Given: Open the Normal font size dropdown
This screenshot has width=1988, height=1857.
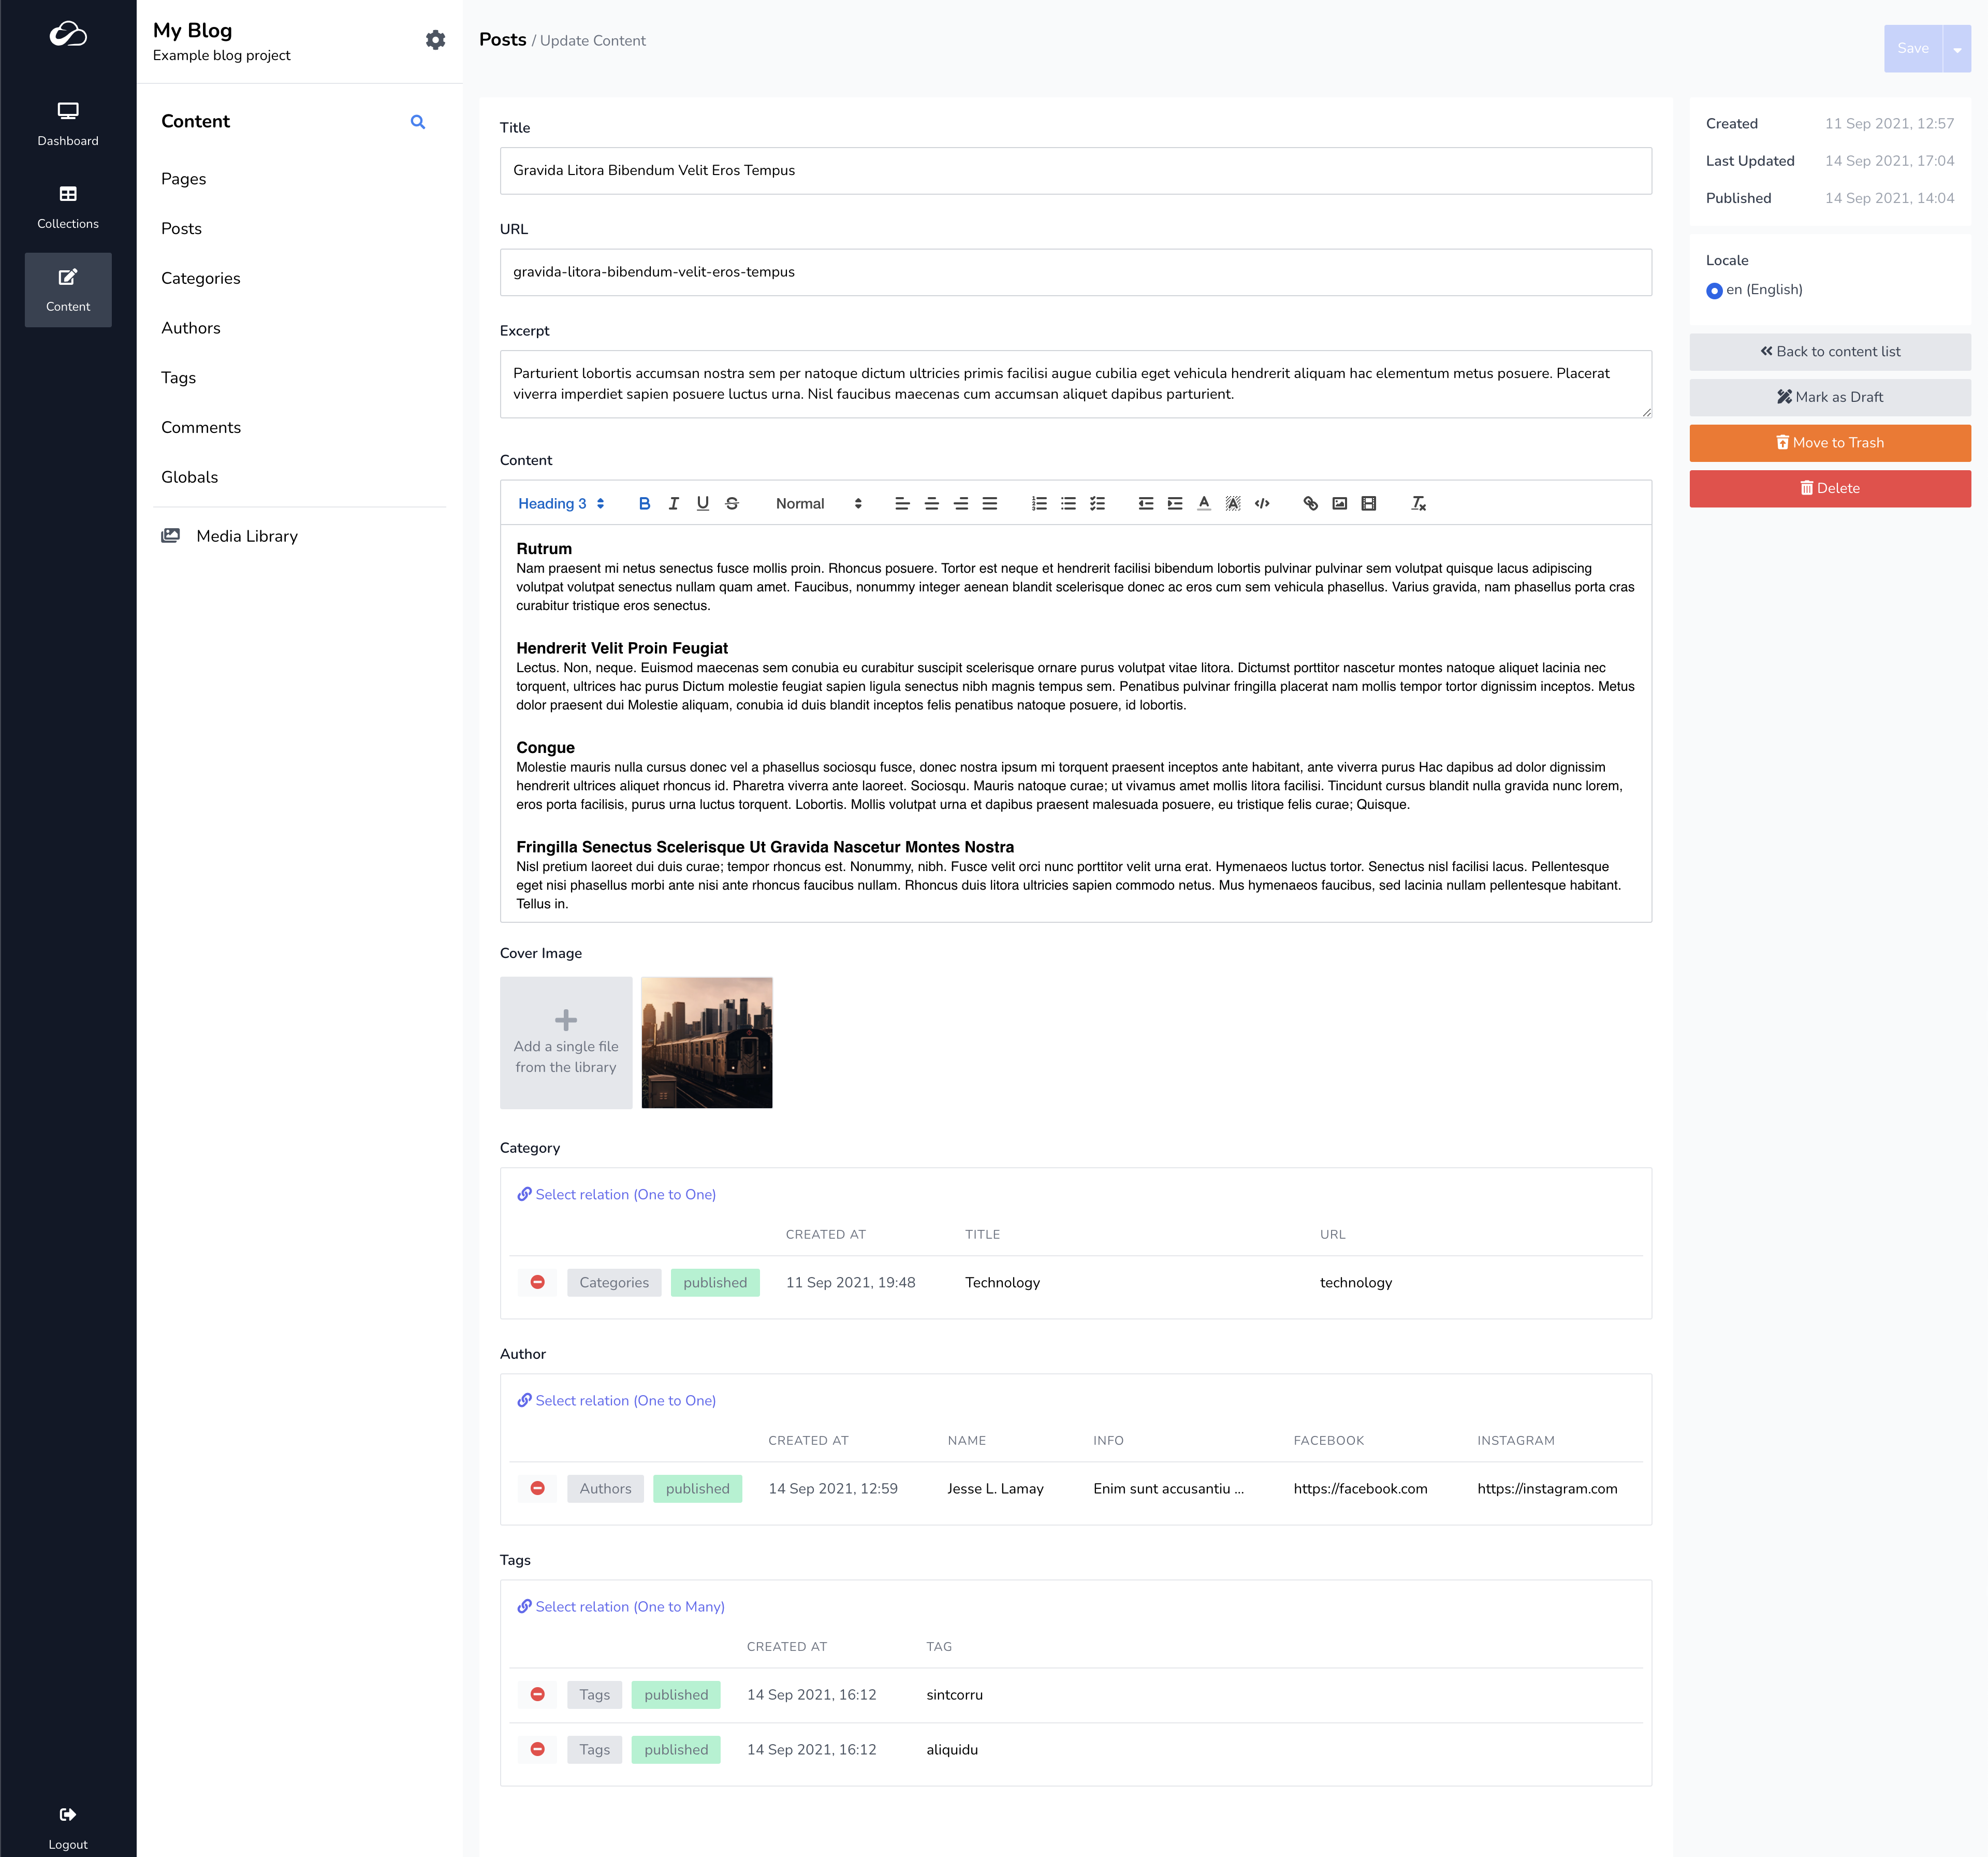Looking at the screenshot, I should click(x=818, y=504).
